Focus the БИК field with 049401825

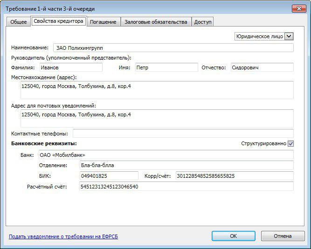click(x=109, y=176)
